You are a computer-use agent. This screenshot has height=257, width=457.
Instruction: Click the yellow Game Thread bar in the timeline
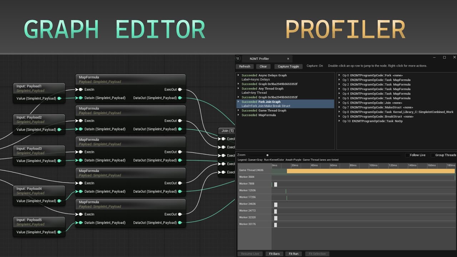pos(371,171)
